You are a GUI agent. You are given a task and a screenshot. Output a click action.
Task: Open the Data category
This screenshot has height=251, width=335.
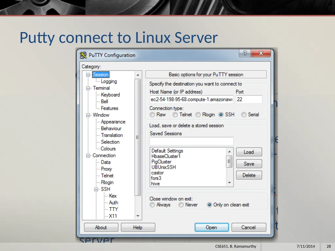106,162
